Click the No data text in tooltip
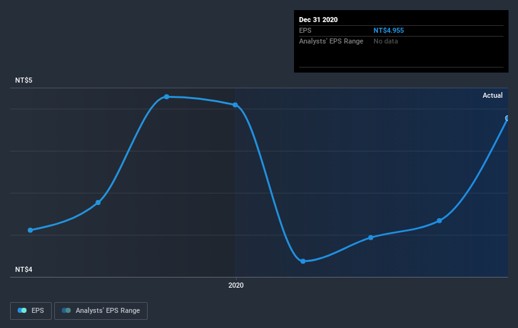The width and height of the screenshot is (518, 328). (x=386, y=41)
